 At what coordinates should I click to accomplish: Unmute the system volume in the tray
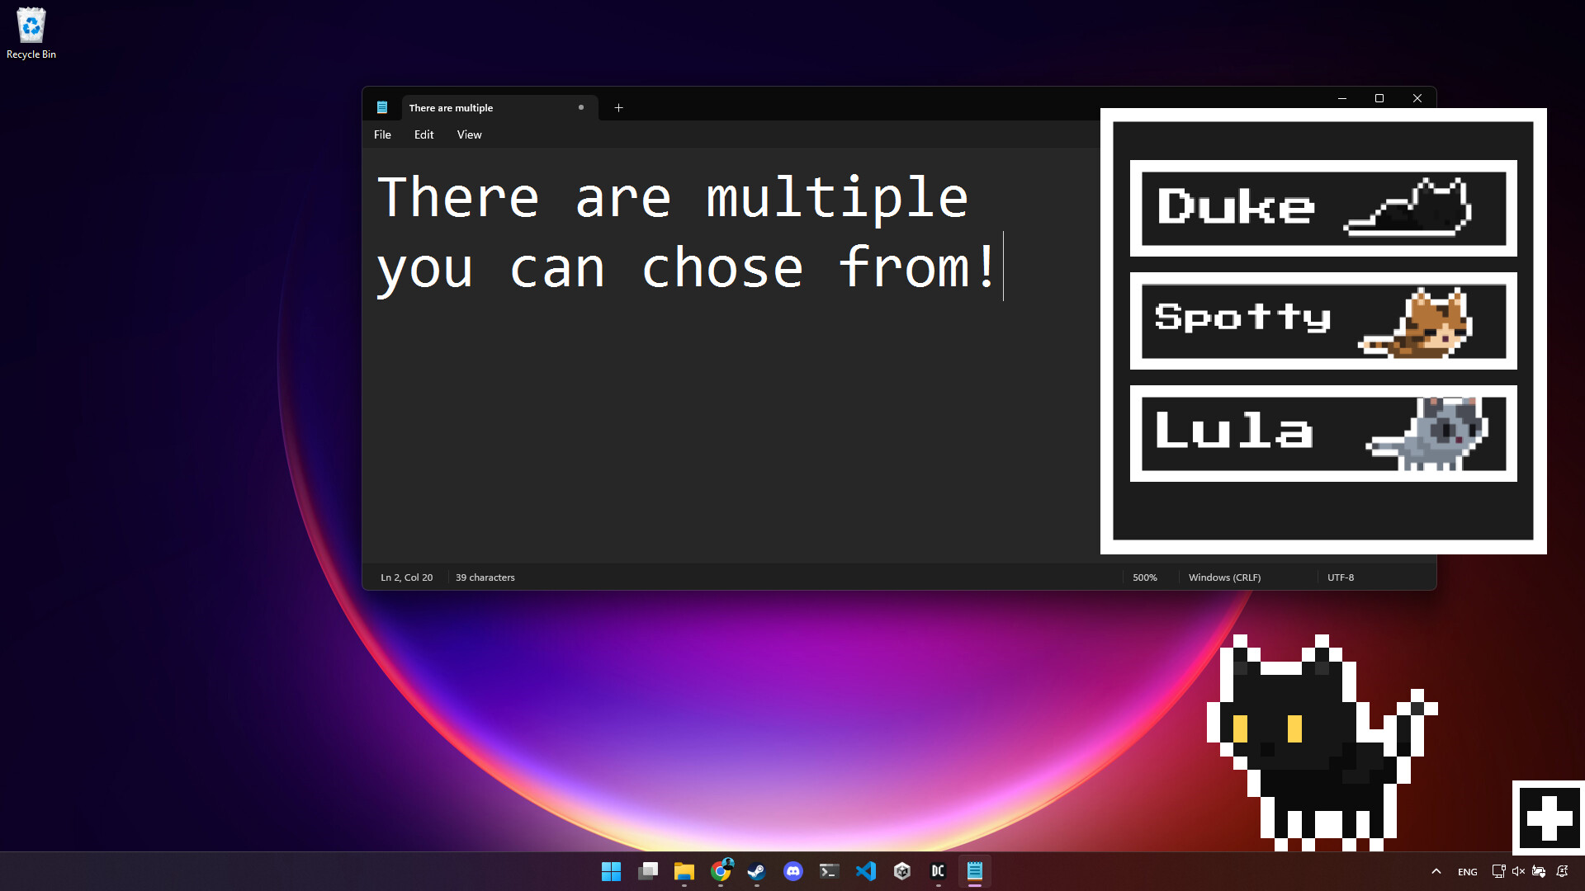pyautogui.click(x=1519, y=871)
